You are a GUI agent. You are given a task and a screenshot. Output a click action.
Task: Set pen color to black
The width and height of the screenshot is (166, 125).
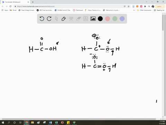[x=100, y=19]
